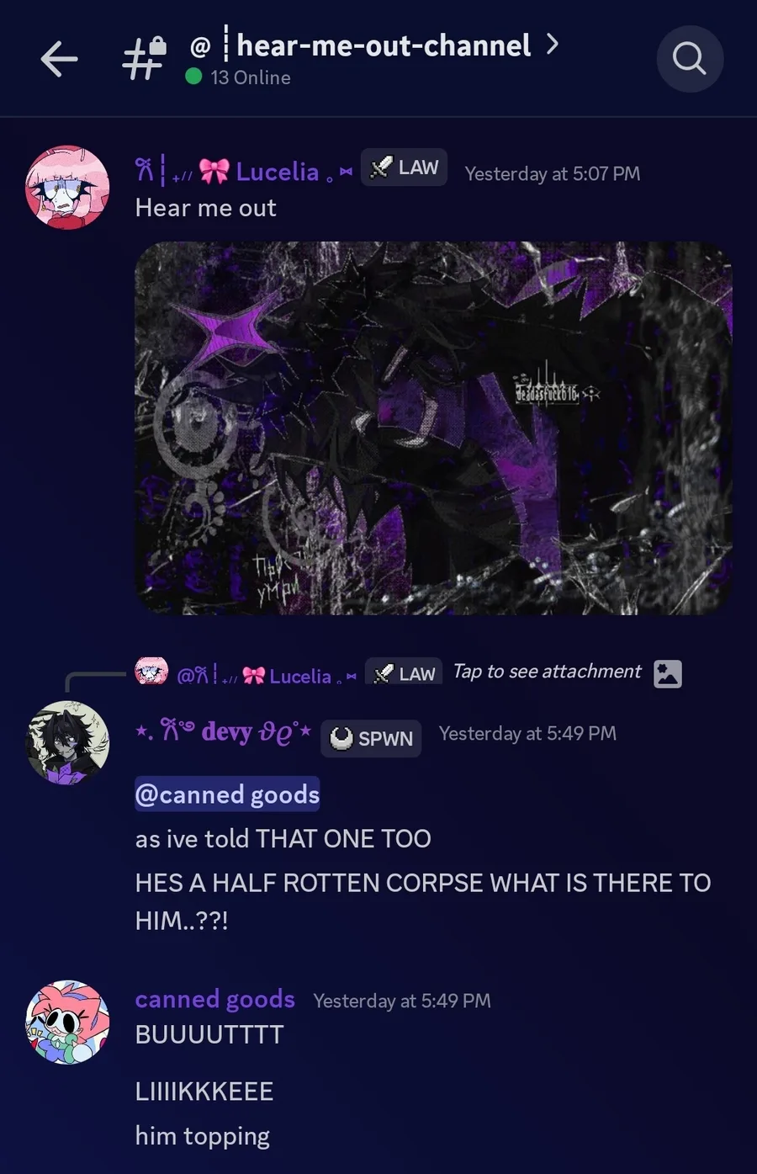Open the search magnifier icon
Viewport: 757px width, 1174px height.
pyautogui.click(x=690, y=59)
